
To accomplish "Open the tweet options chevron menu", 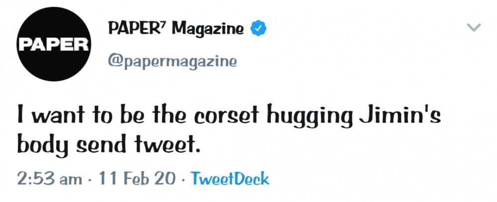I will click(x=475, y=27).
